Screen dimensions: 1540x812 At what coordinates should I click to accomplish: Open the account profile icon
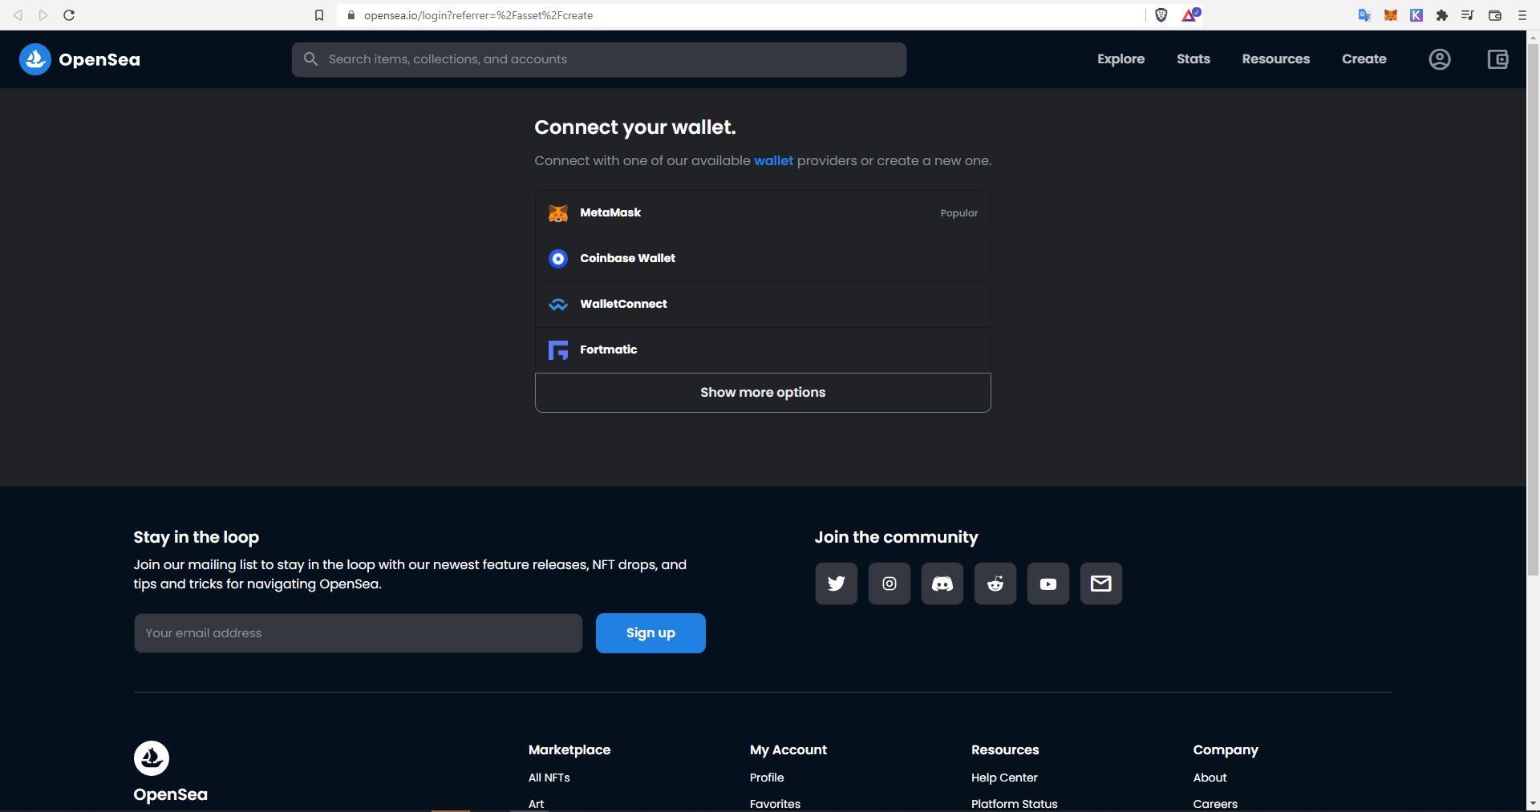coord(1440,59)
